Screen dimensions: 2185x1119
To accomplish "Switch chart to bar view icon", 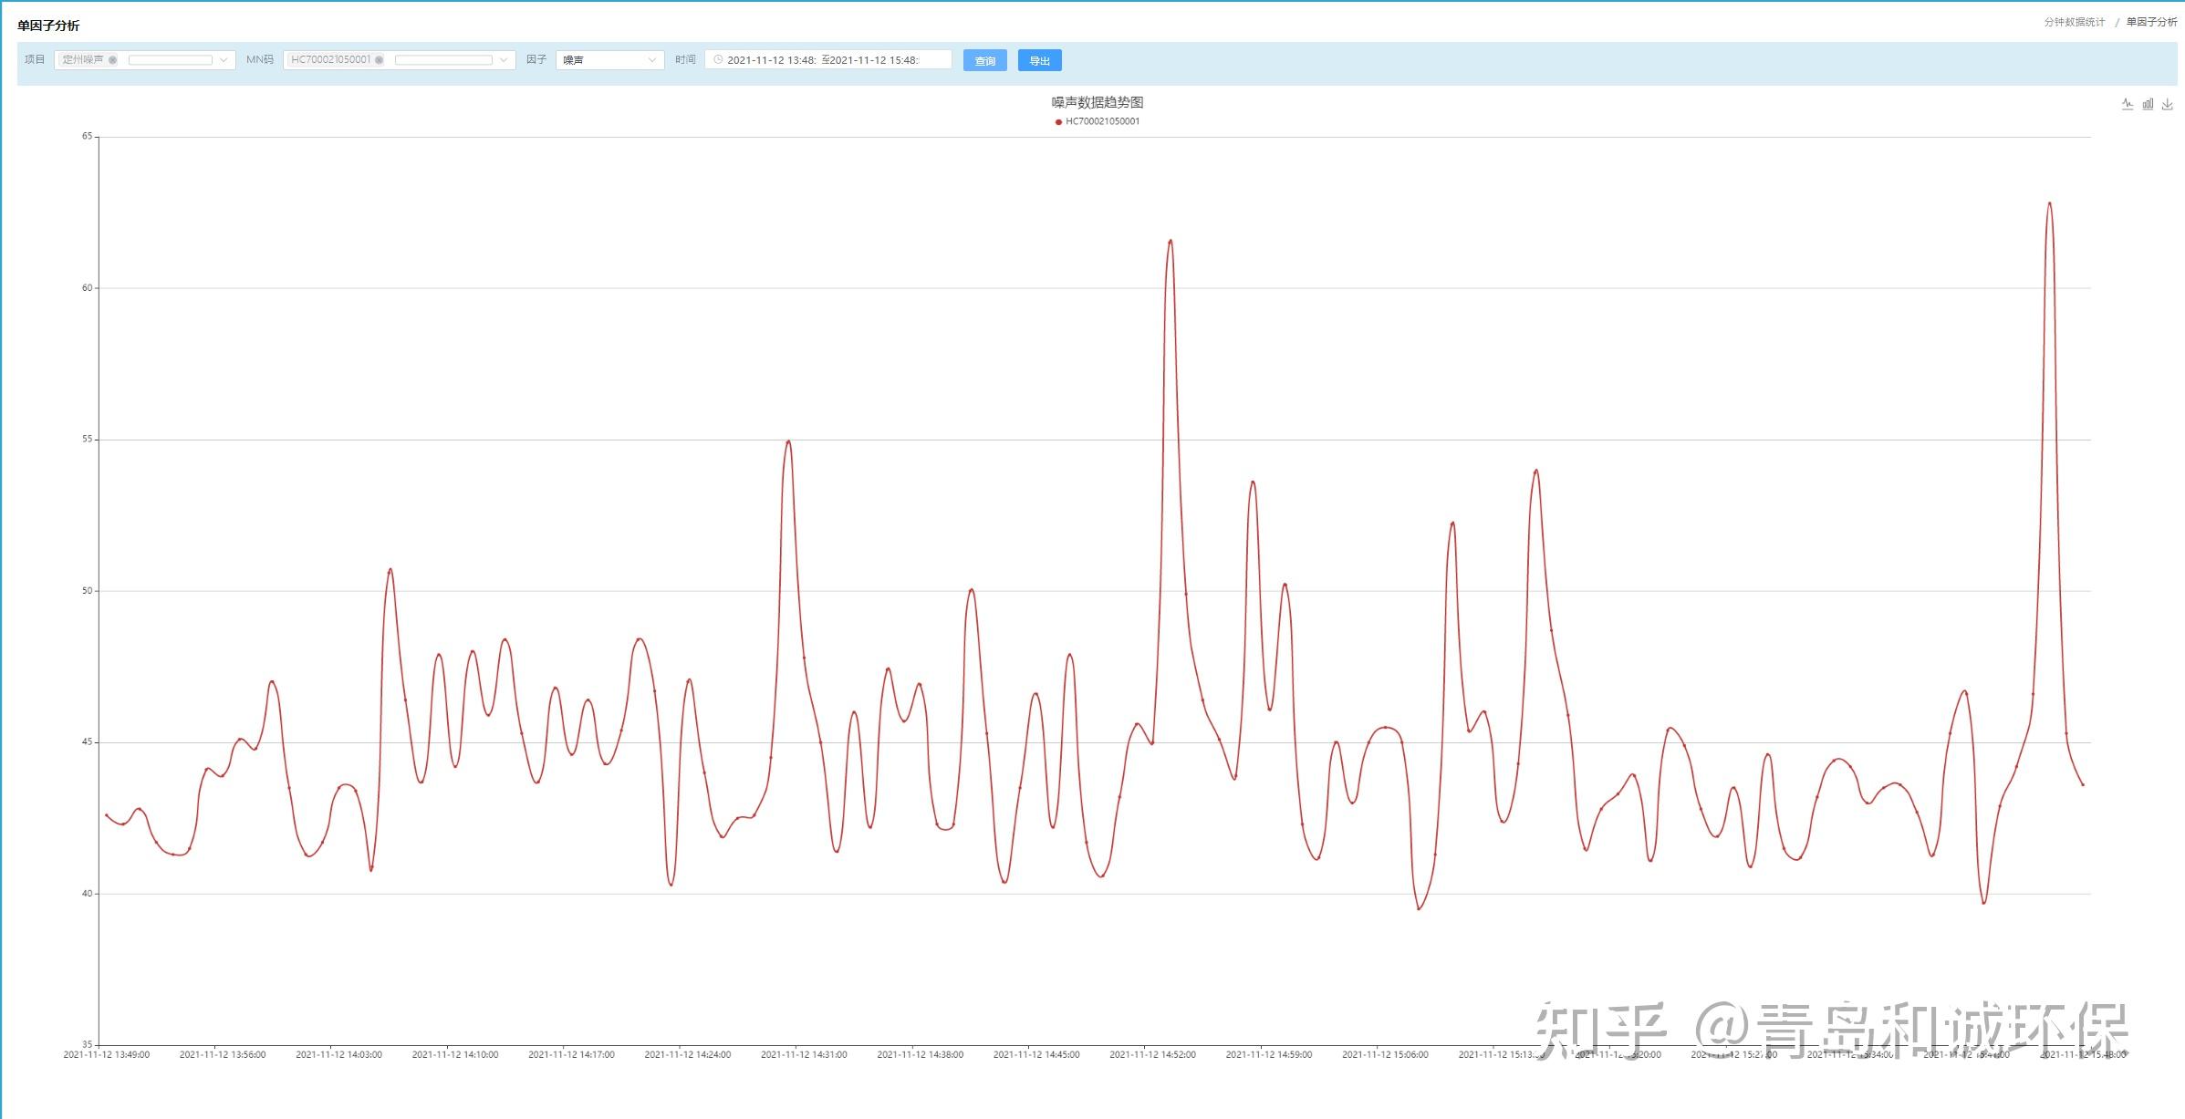I will (x=2148, y=104).
